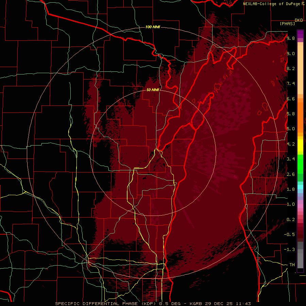This screenshot has height=306, width=306.
Task: Click the 8.2 value on color scale
Action: click(x=291, y=68)
